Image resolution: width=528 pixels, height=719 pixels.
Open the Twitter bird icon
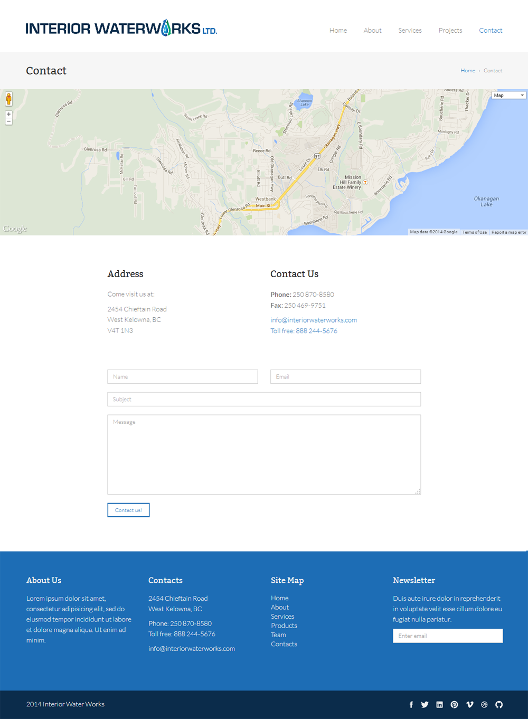[x=425, y=705]
